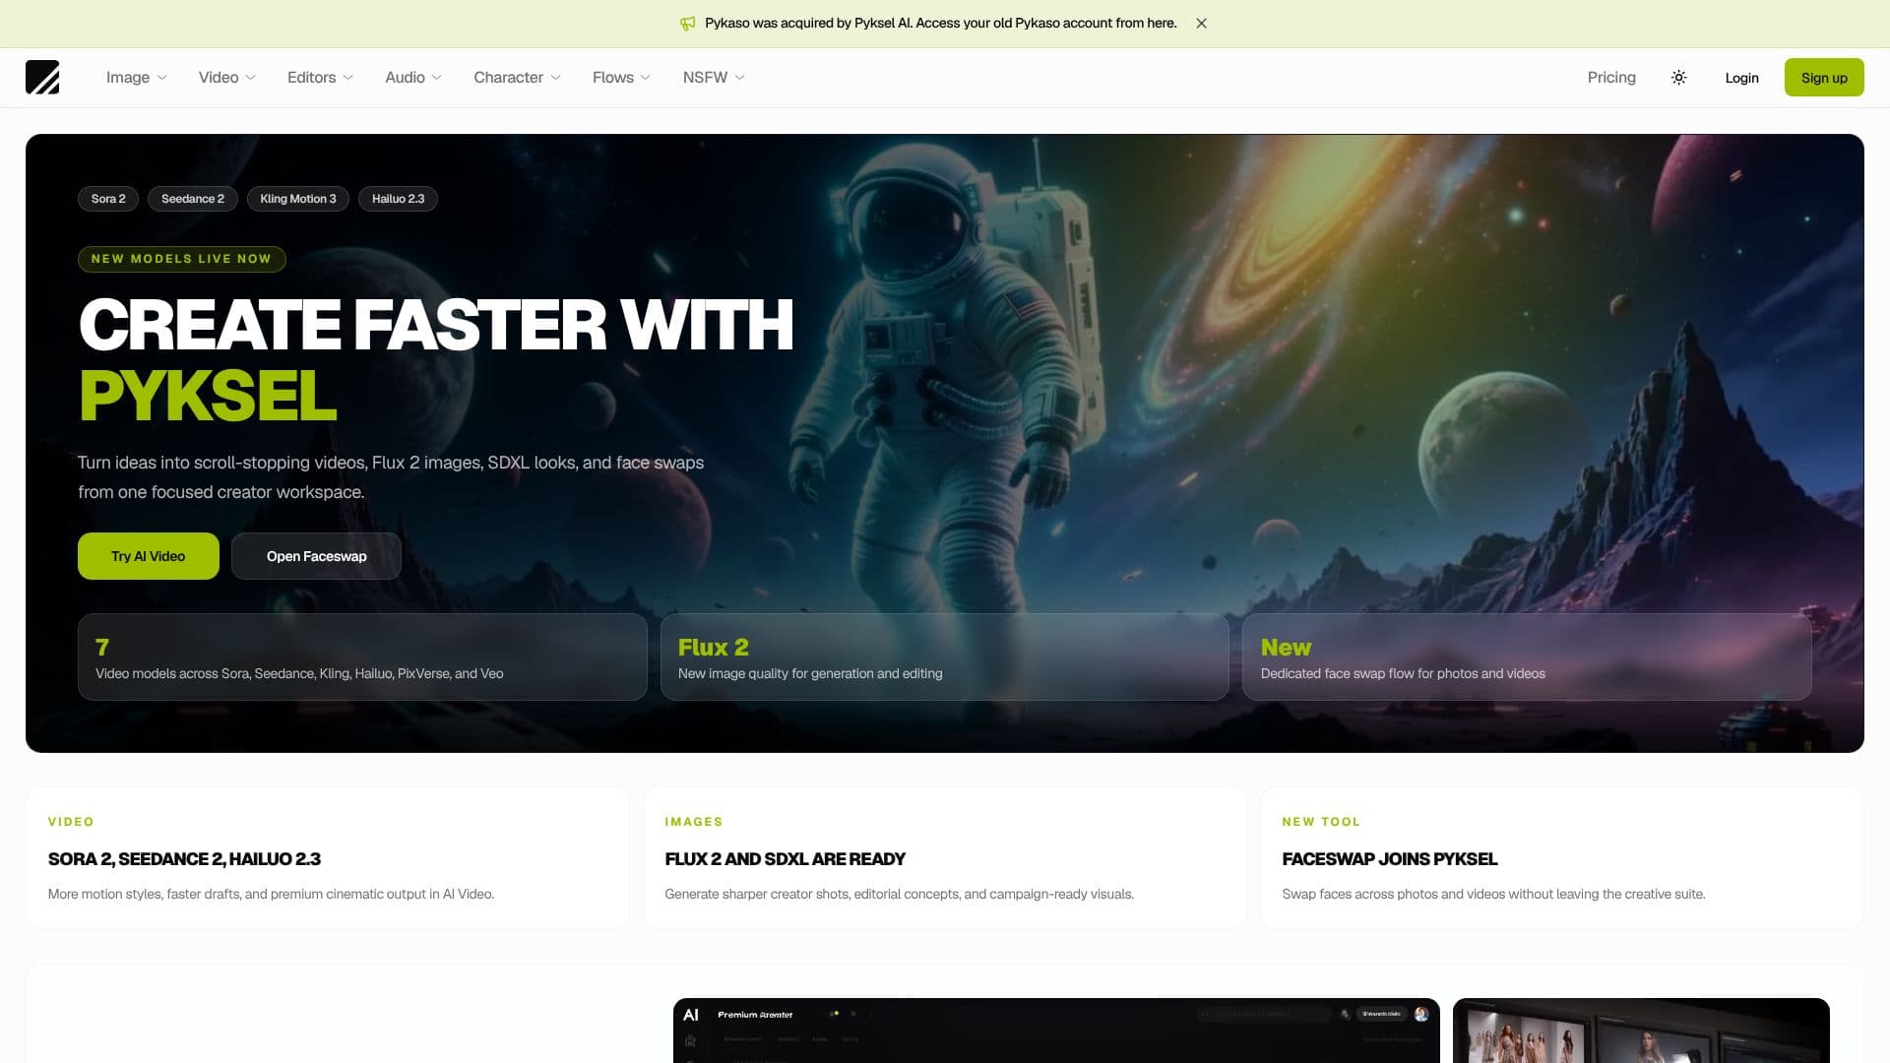This screenshot has height=1063, width=1890.
Task: Select the Sora 2 model tag
Action: tap(108, 199)
